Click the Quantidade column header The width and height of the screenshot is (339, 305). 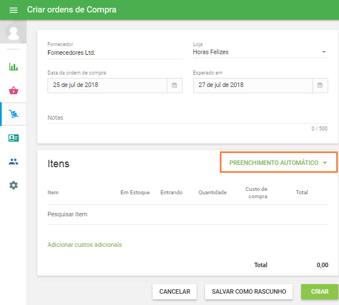(x=212, y=193)
